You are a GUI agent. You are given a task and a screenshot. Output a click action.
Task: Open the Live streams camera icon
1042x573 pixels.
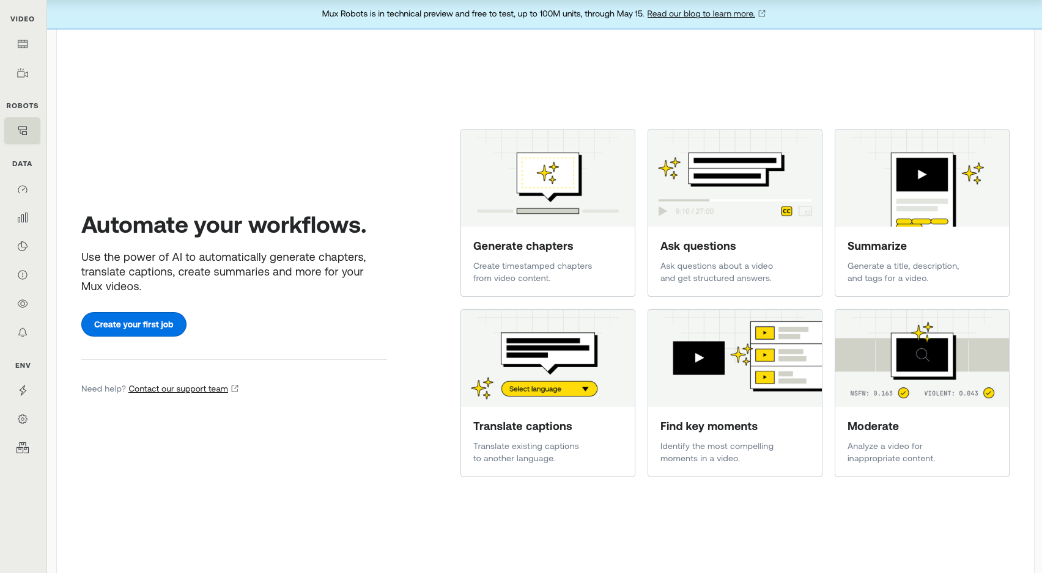pyautogui.click(x=23, y=73)
